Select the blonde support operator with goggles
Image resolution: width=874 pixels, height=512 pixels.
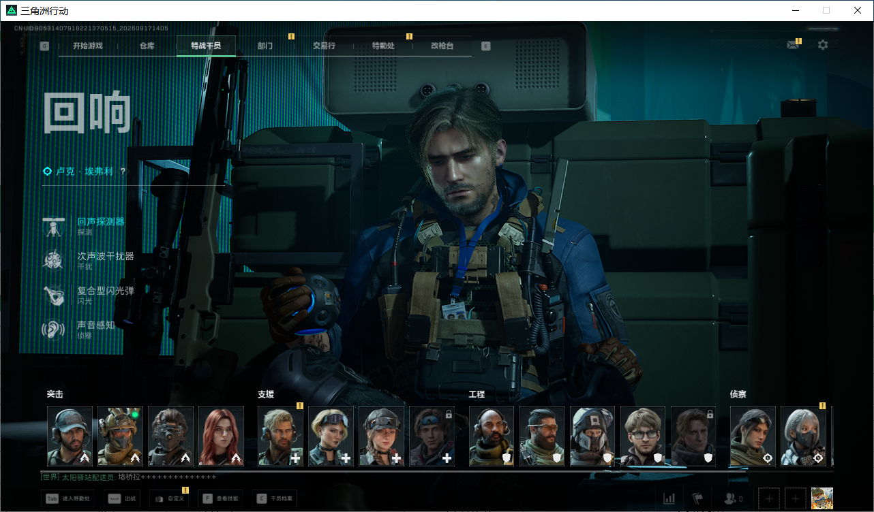331,436
